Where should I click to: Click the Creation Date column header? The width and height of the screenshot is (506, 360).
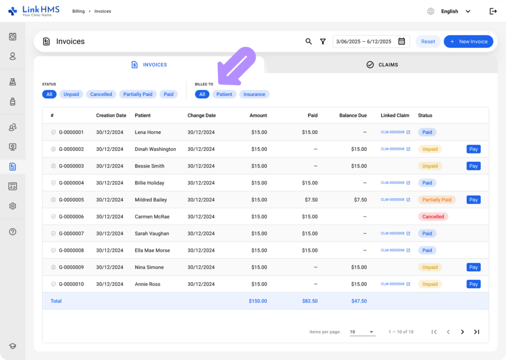pos(111,115)
